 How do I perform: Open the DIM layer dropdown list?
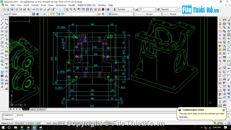95,14
